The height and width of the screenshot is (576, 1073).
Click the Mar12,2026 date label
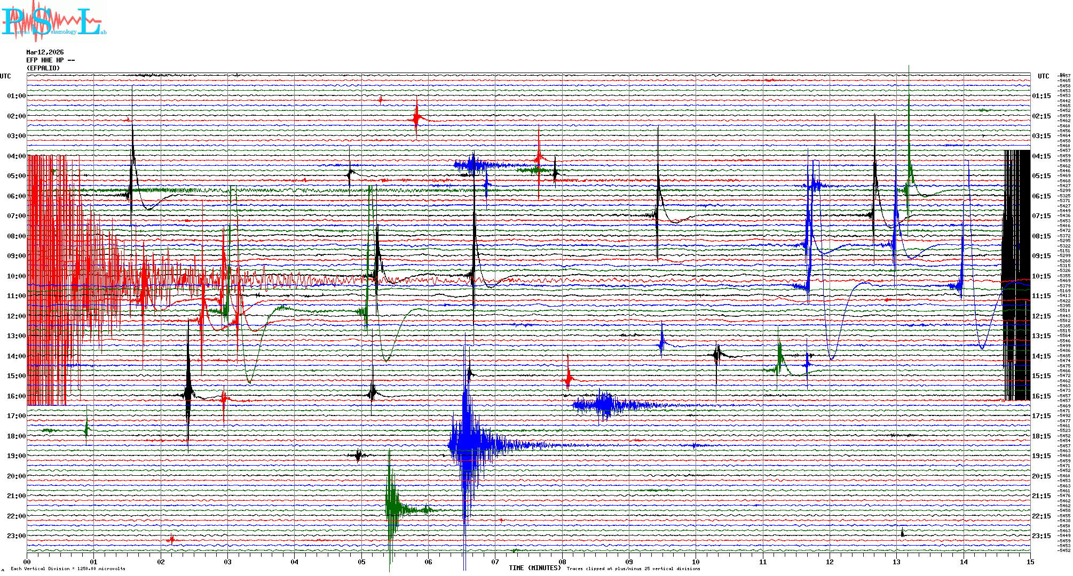pyautogui.click(x=45, y=52)
